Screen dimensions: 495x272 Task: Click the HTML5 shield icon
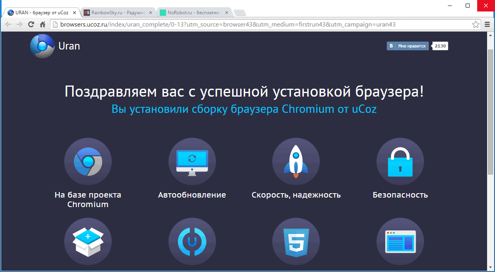(x=296, y=242)
